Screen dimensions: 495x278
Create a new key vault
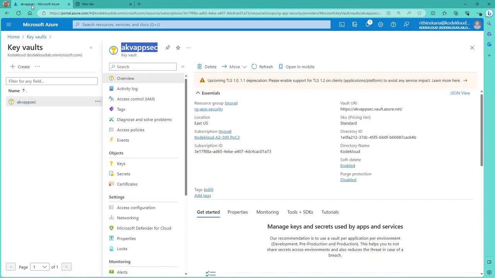point(20,66)
